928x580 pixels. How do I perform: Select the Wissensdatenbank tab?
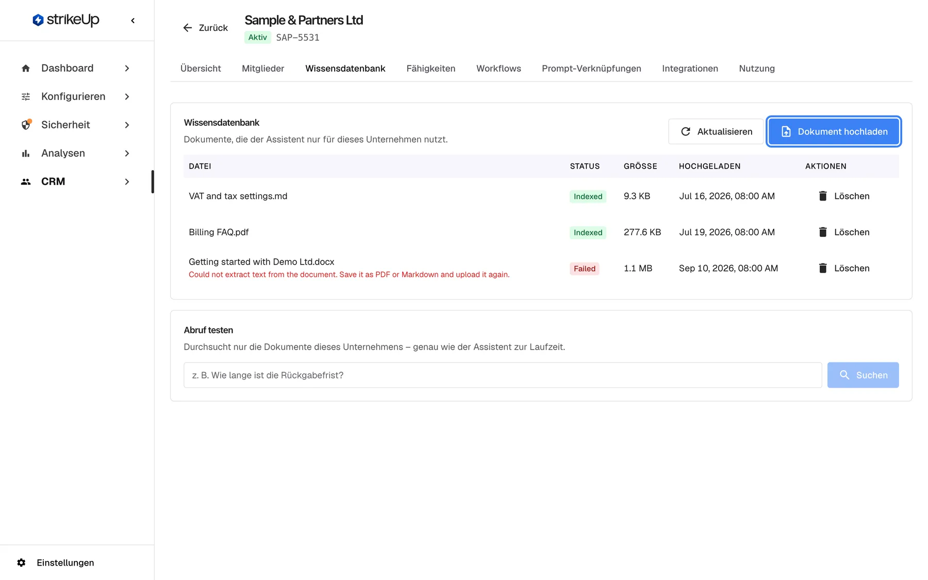(345, 69)
